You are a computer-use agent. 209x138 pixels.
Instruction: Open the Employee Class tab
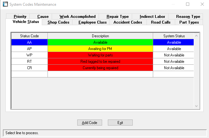93,22
